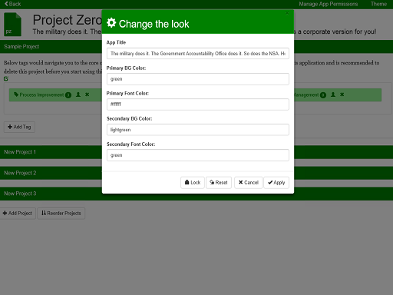
Task: Click the Reorder Projects button
Action: (61, 214)
